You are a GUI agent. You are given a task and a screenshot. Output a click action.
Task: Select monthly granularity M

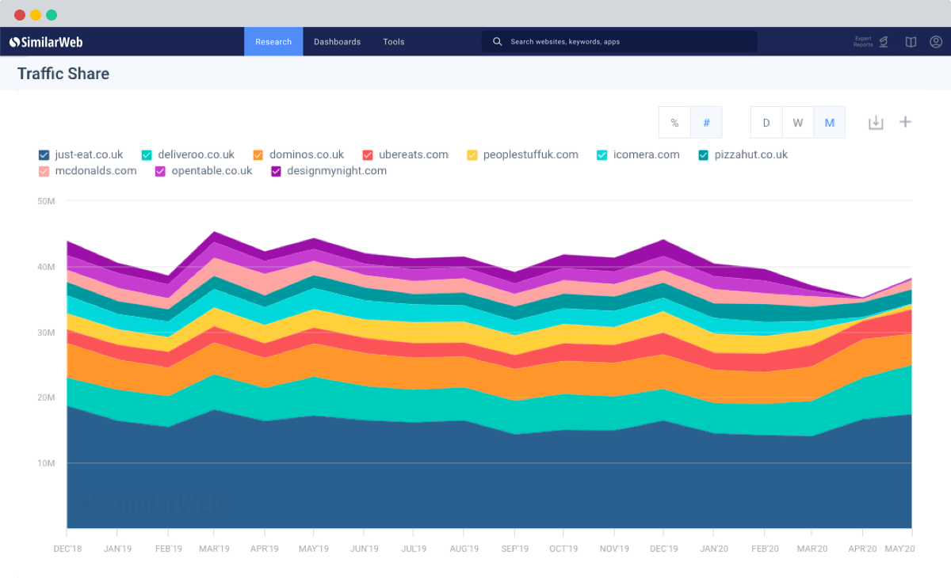[x=830, y=123]
